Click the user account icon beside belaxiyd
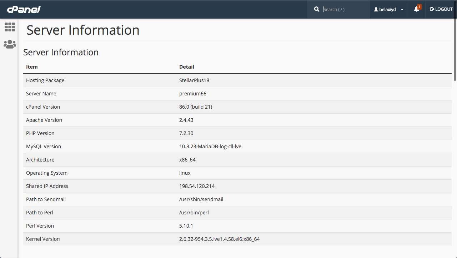This screenshot has width=457, height=258. 376,9
